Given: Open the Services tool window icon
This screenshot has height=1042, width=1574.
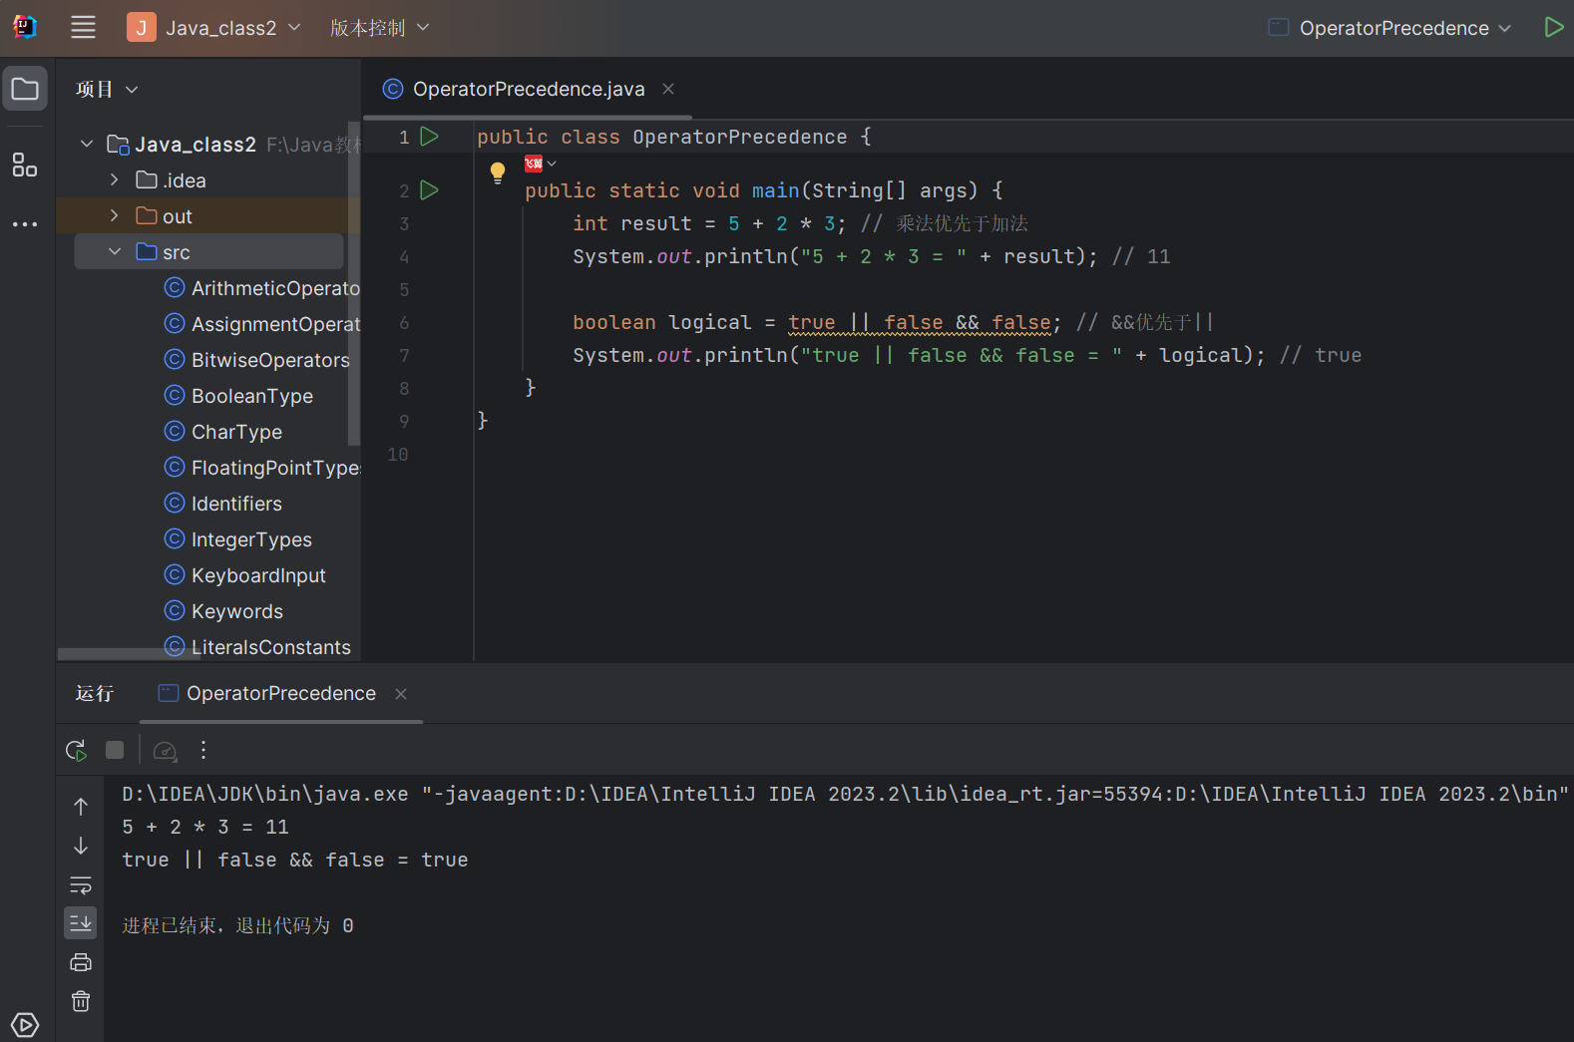Looking at the screenshot, I should click(x=25, y=1024).
